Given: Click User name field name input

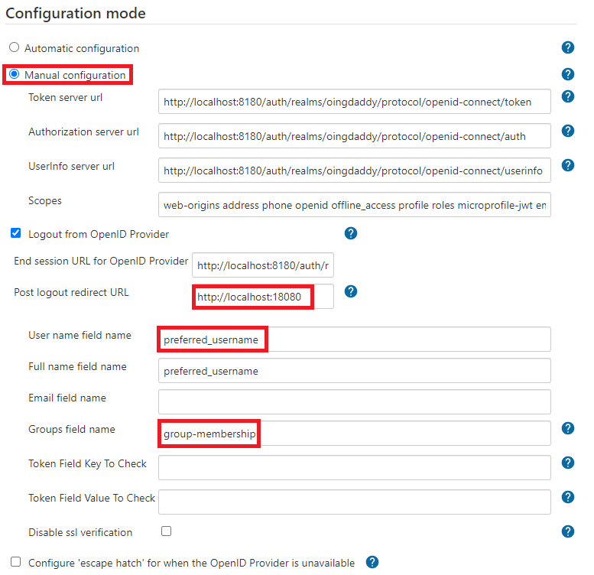Looking at the screenshot, I should pyautogui.click(x=354, y=339).
